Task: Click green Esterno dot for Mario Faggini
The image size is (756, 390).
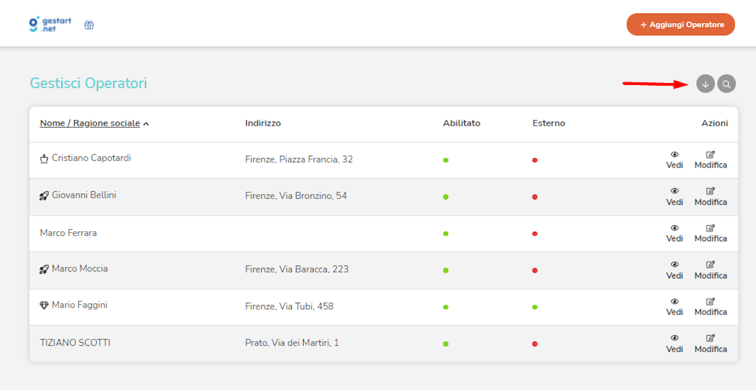Action: [535, 307]
